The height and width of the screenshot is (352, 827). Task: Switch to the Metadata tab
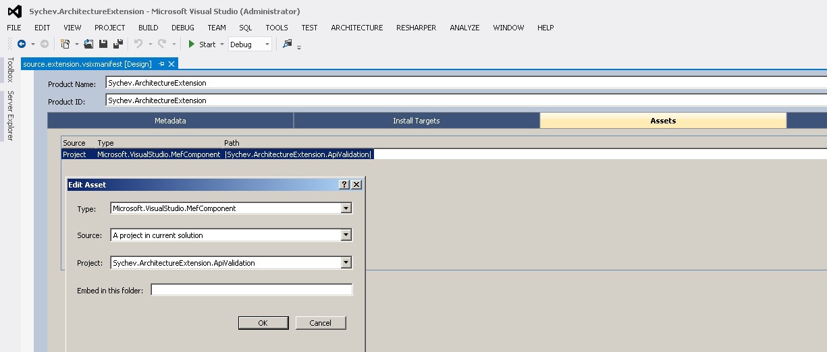pyautogui.click(x=170, y=121)
